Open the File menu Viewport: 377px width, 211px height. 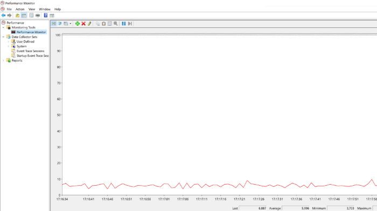pyautogui.click(x=9, y=9)
